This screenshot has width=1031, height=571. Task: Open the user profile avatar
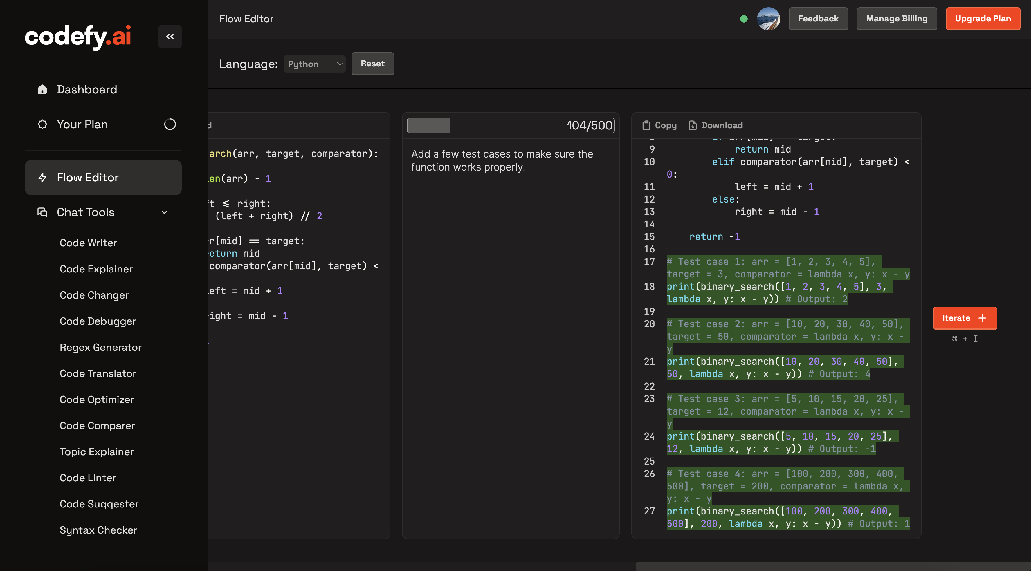pyautogui.click(x=768, y=19)
